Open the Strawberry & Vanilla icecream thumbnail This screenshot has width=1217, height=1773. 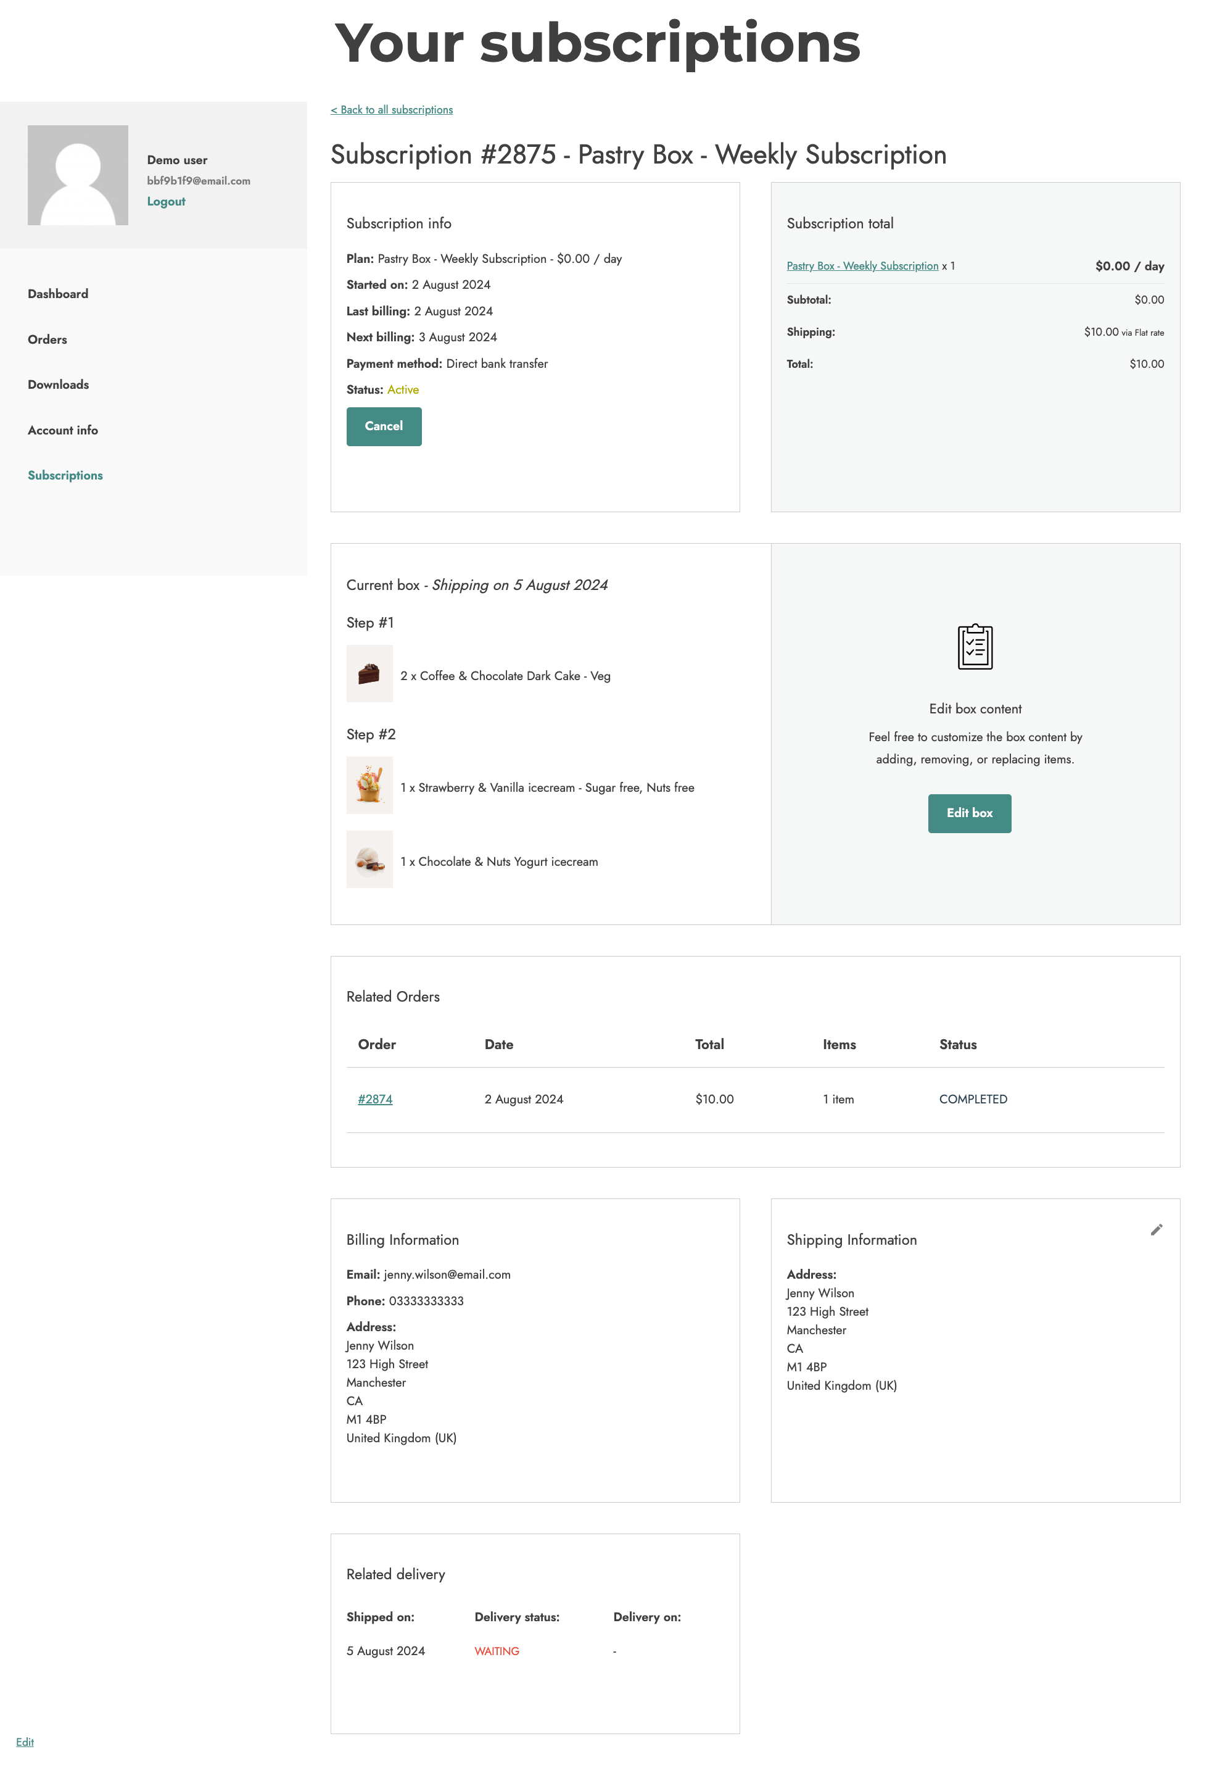pos(369,785)
